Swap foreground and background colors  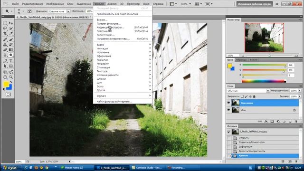coord(11,82)
